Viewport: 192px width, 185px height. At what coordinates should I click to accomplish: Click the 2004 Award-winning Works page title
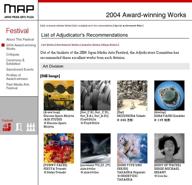click(146, 15)
